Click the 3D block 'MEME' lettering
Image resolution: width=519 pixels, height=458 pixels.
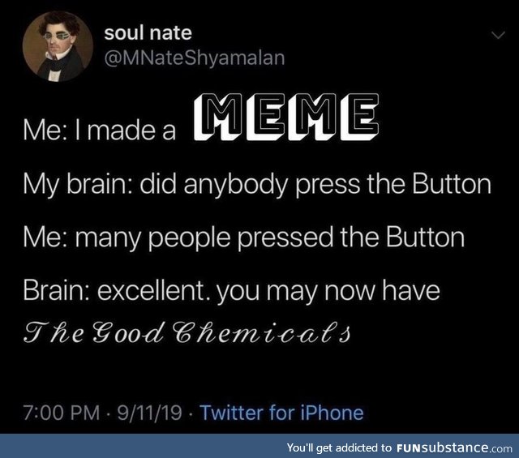(286, 117)
